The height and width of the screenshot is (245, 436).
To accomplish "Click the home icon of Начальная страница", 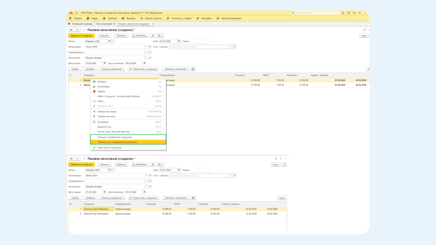I will point(69,24).
